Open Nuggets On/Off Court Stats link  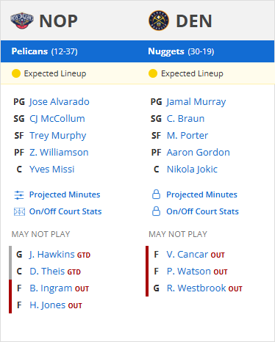coord(202,211)
